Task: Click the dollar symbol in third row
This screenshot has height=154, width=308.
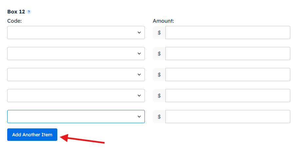Action: click(159, 75)
